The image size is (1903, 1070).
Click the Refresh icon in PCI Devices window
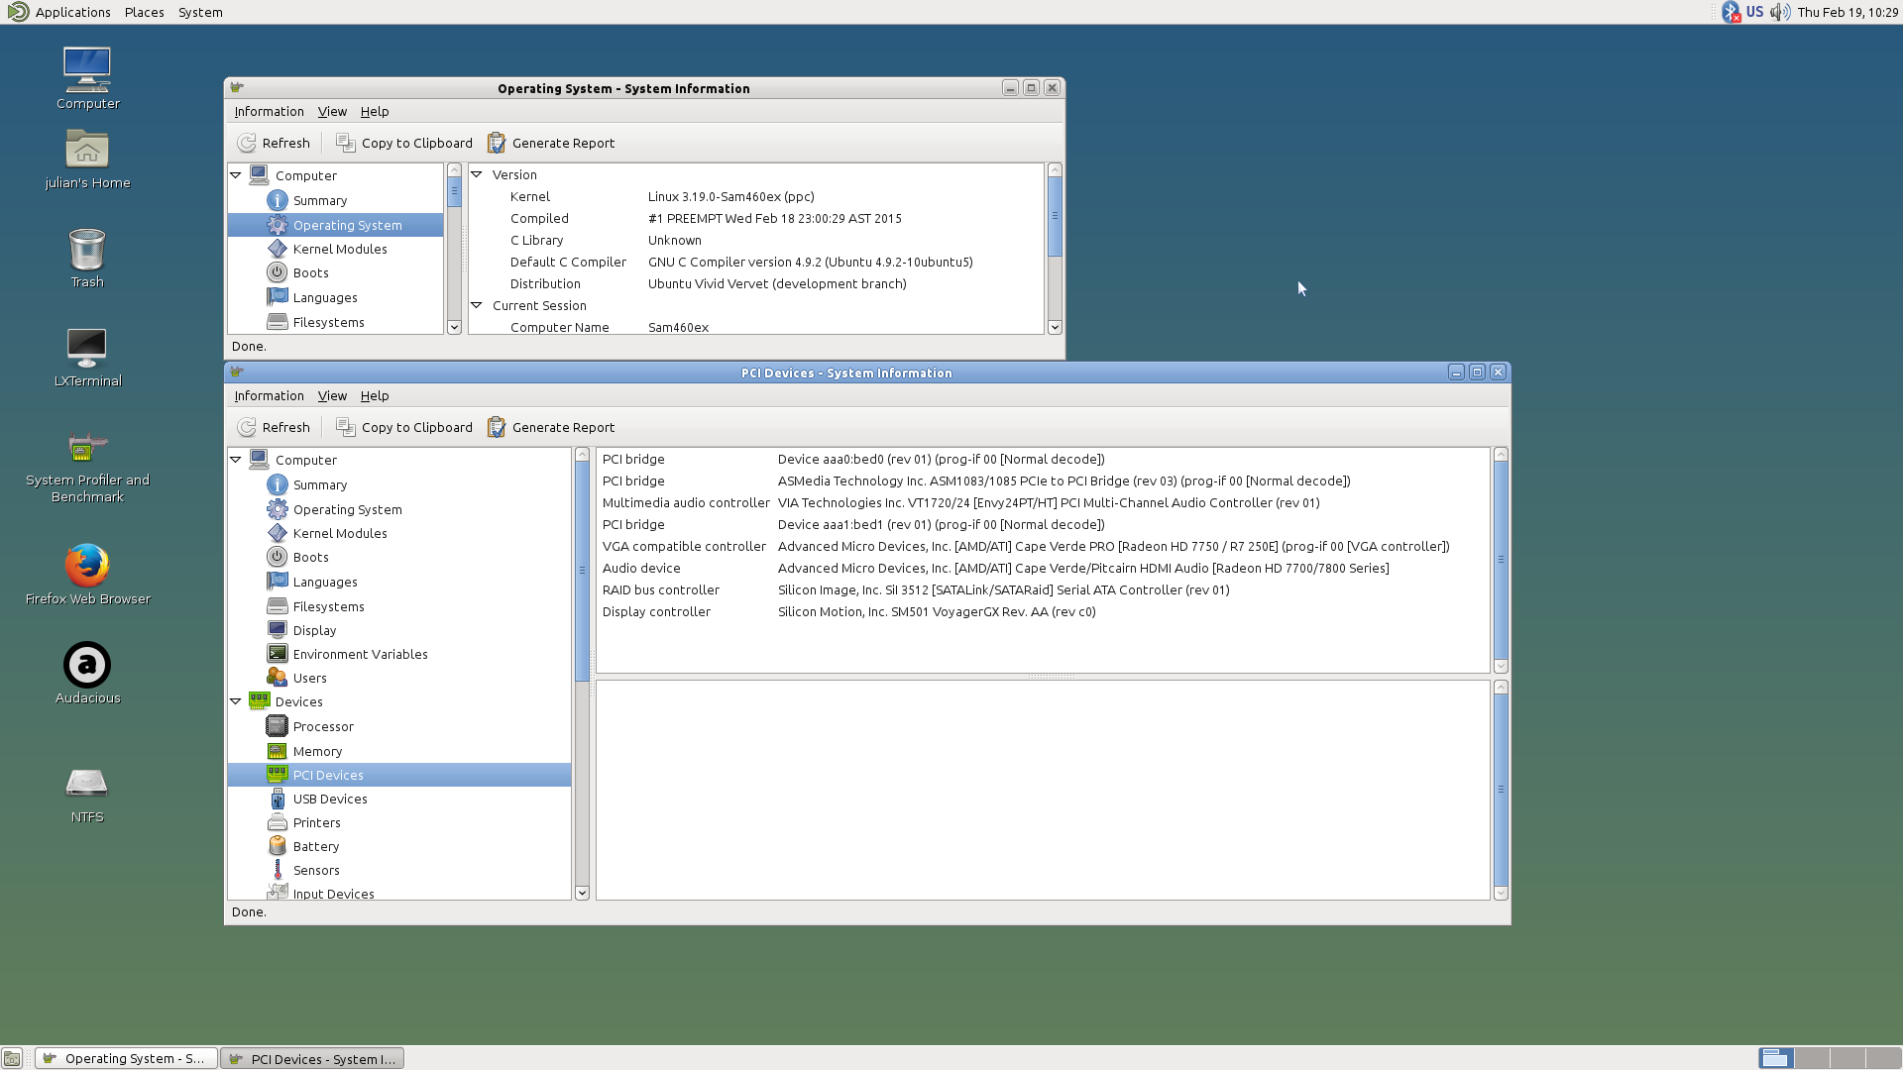point(247,427)
